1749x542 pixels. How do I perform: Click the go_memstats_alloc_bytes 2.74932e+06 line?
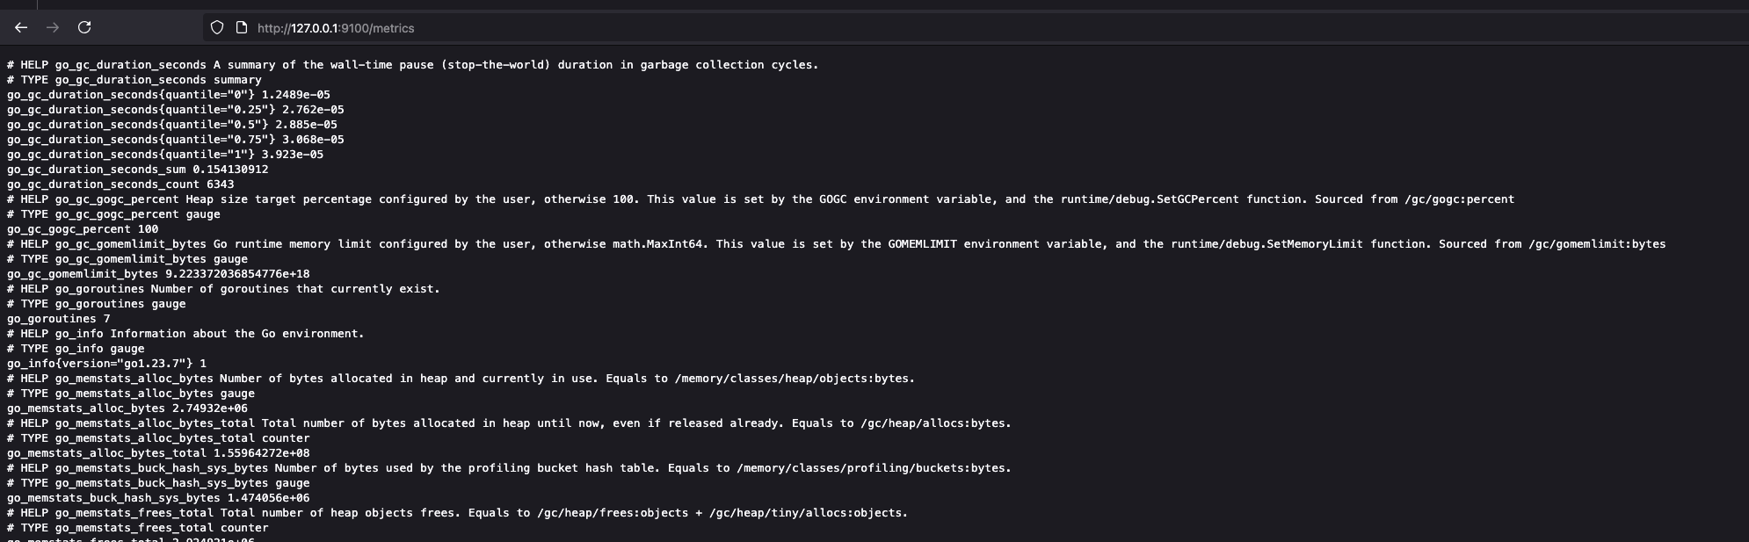pyautogui.click(x=127, y=408)
